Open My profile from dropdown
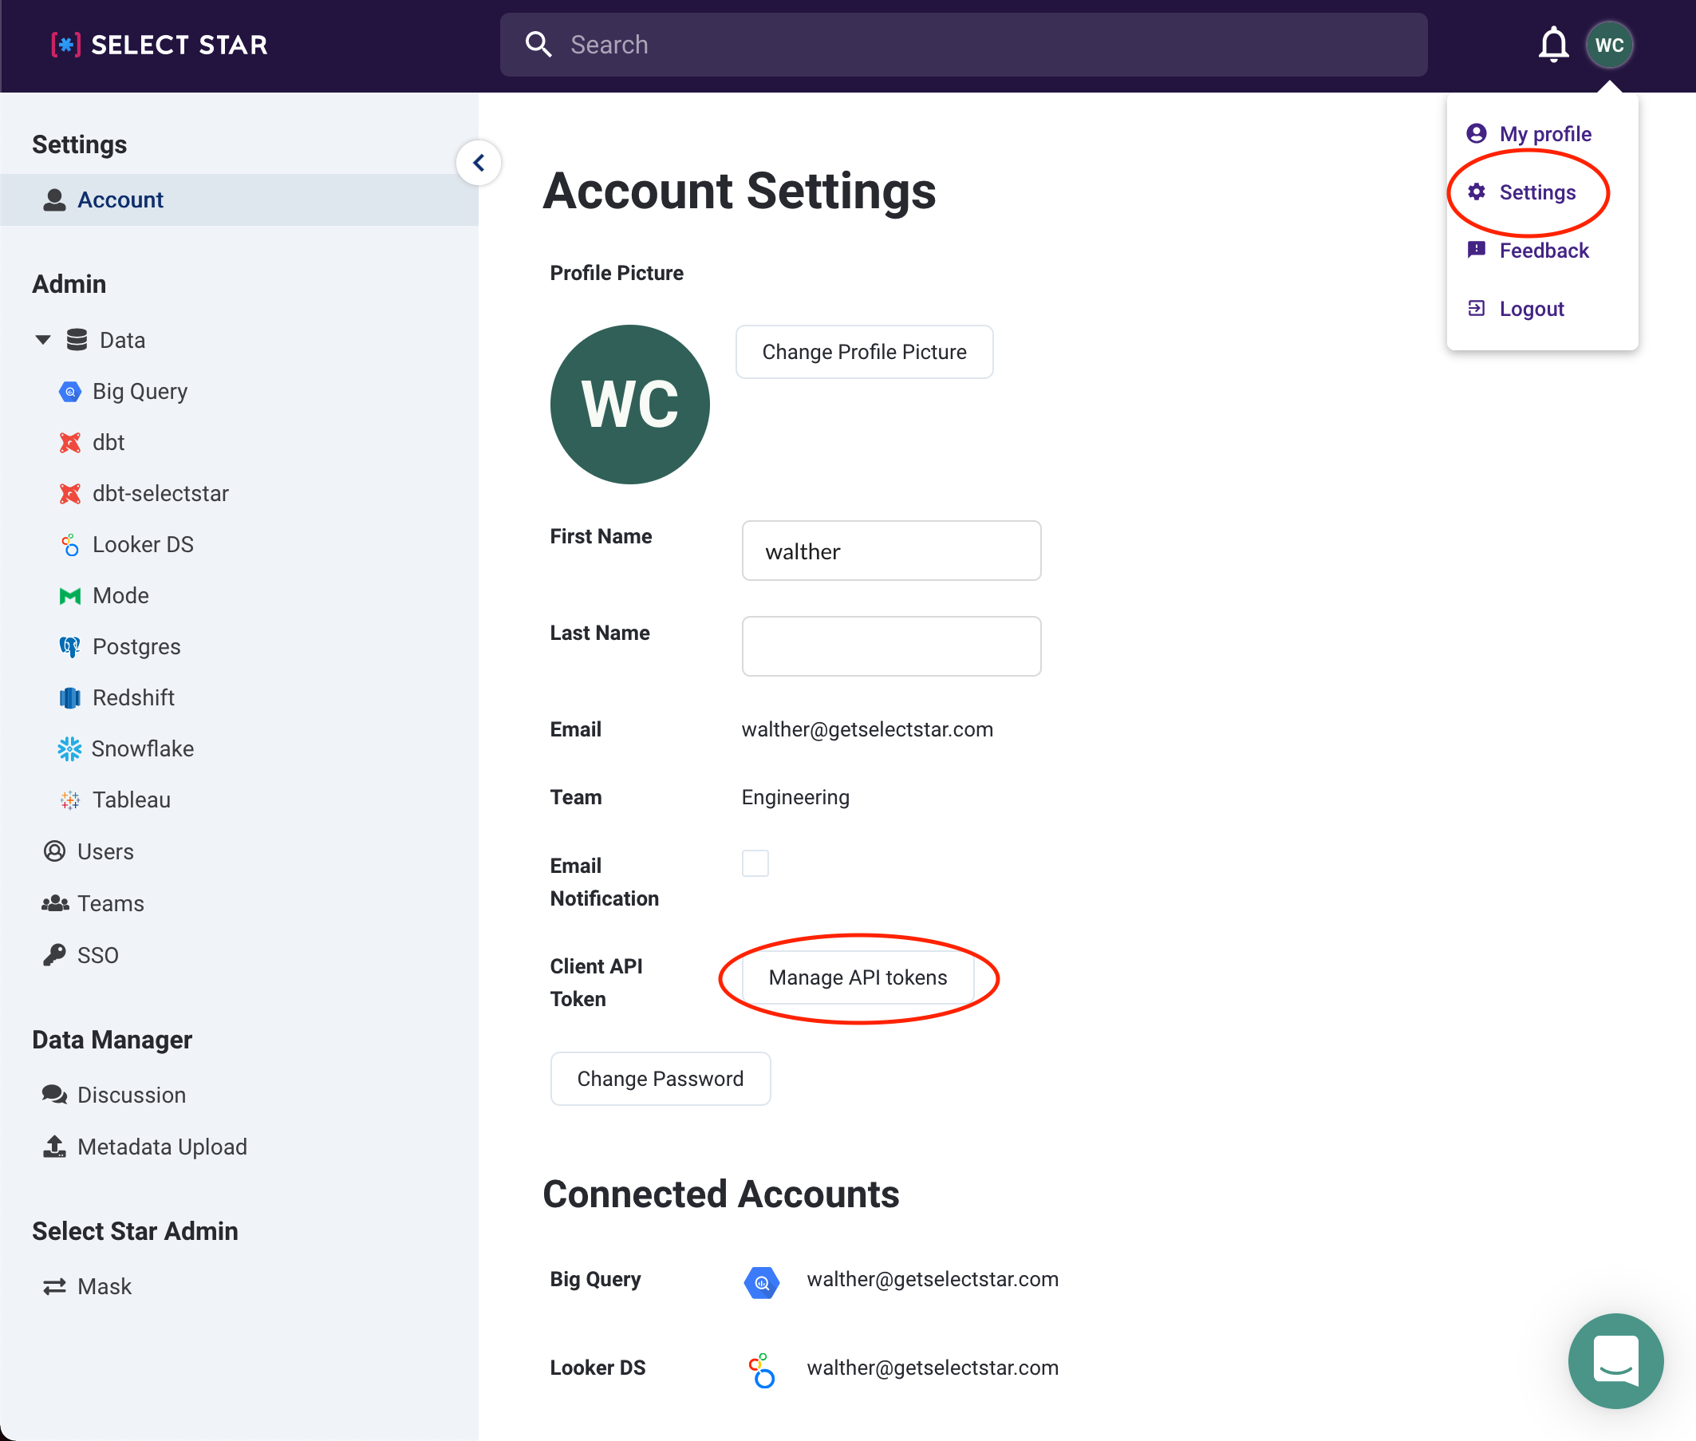This screenshot has width=1696, height=1441. coord(1544,134)
